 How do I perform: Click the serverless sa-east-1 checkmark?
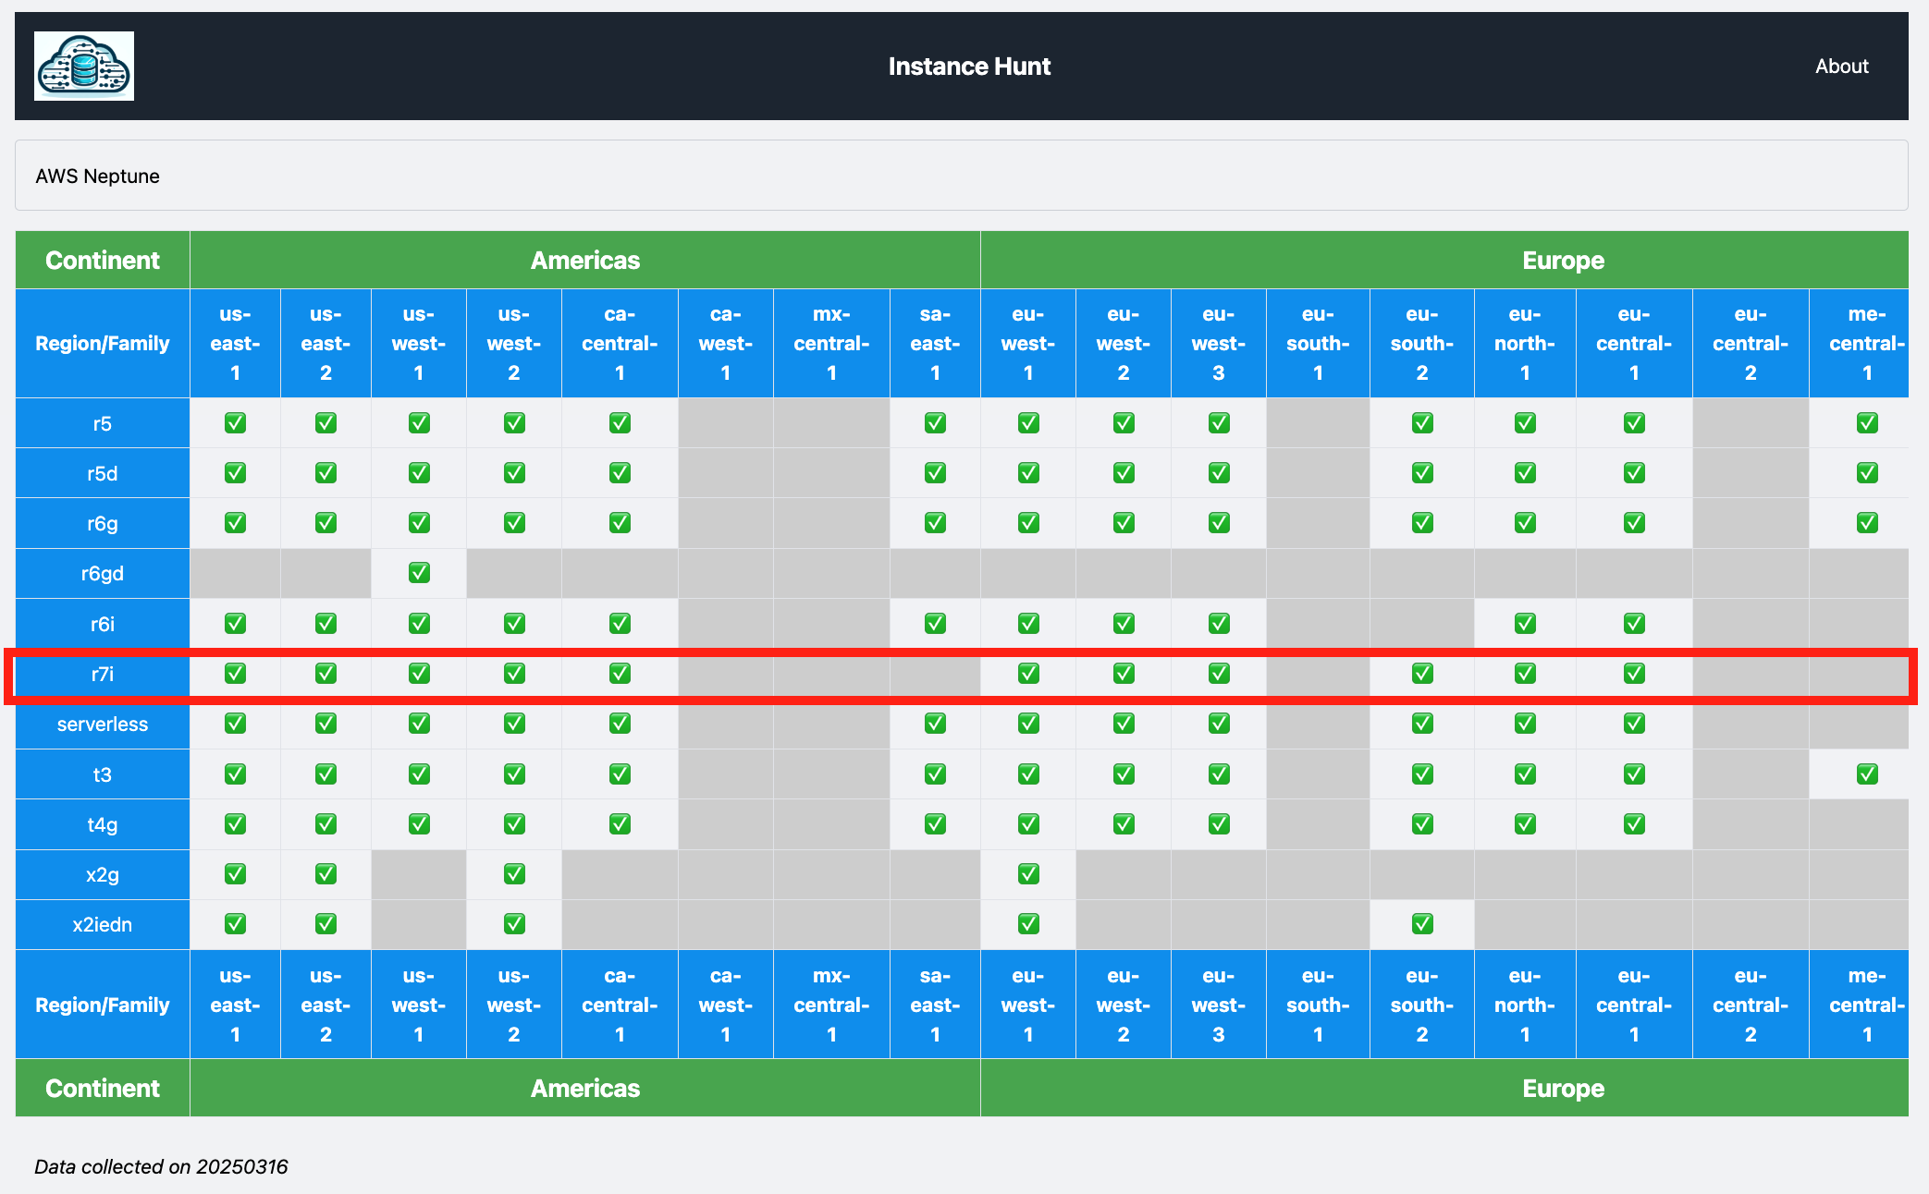coord(935,724)
